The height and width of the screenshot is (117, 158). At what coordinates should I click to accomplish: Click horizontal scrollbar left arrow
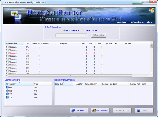[7, 76]
